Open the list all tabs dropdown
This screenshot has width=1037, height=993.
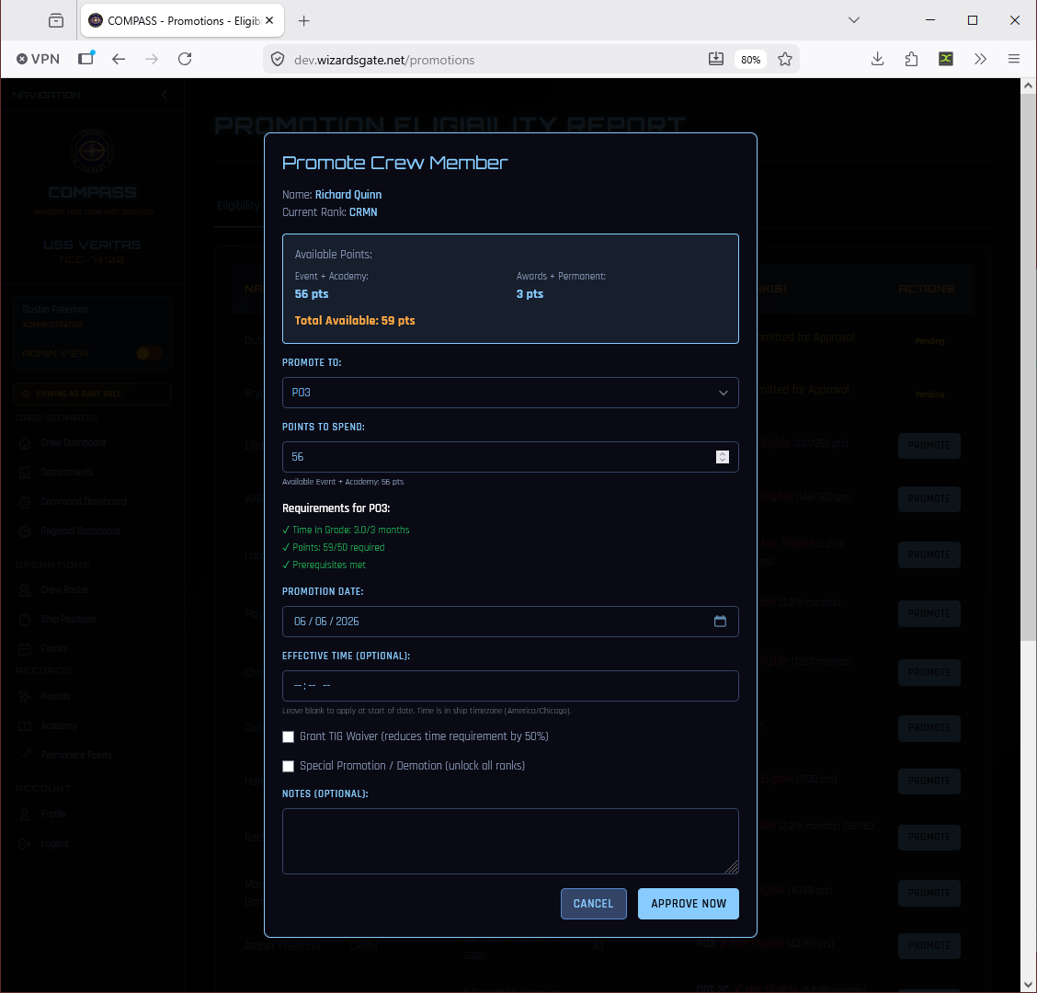854,20
